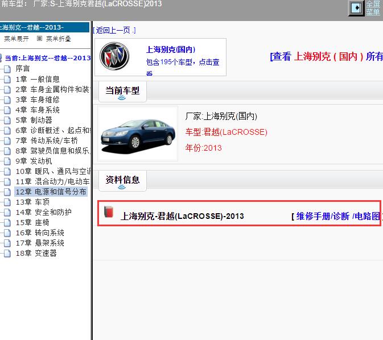Click the blue LaCrosse car thumbnail

pyautogui.click(x=138, y=134)
